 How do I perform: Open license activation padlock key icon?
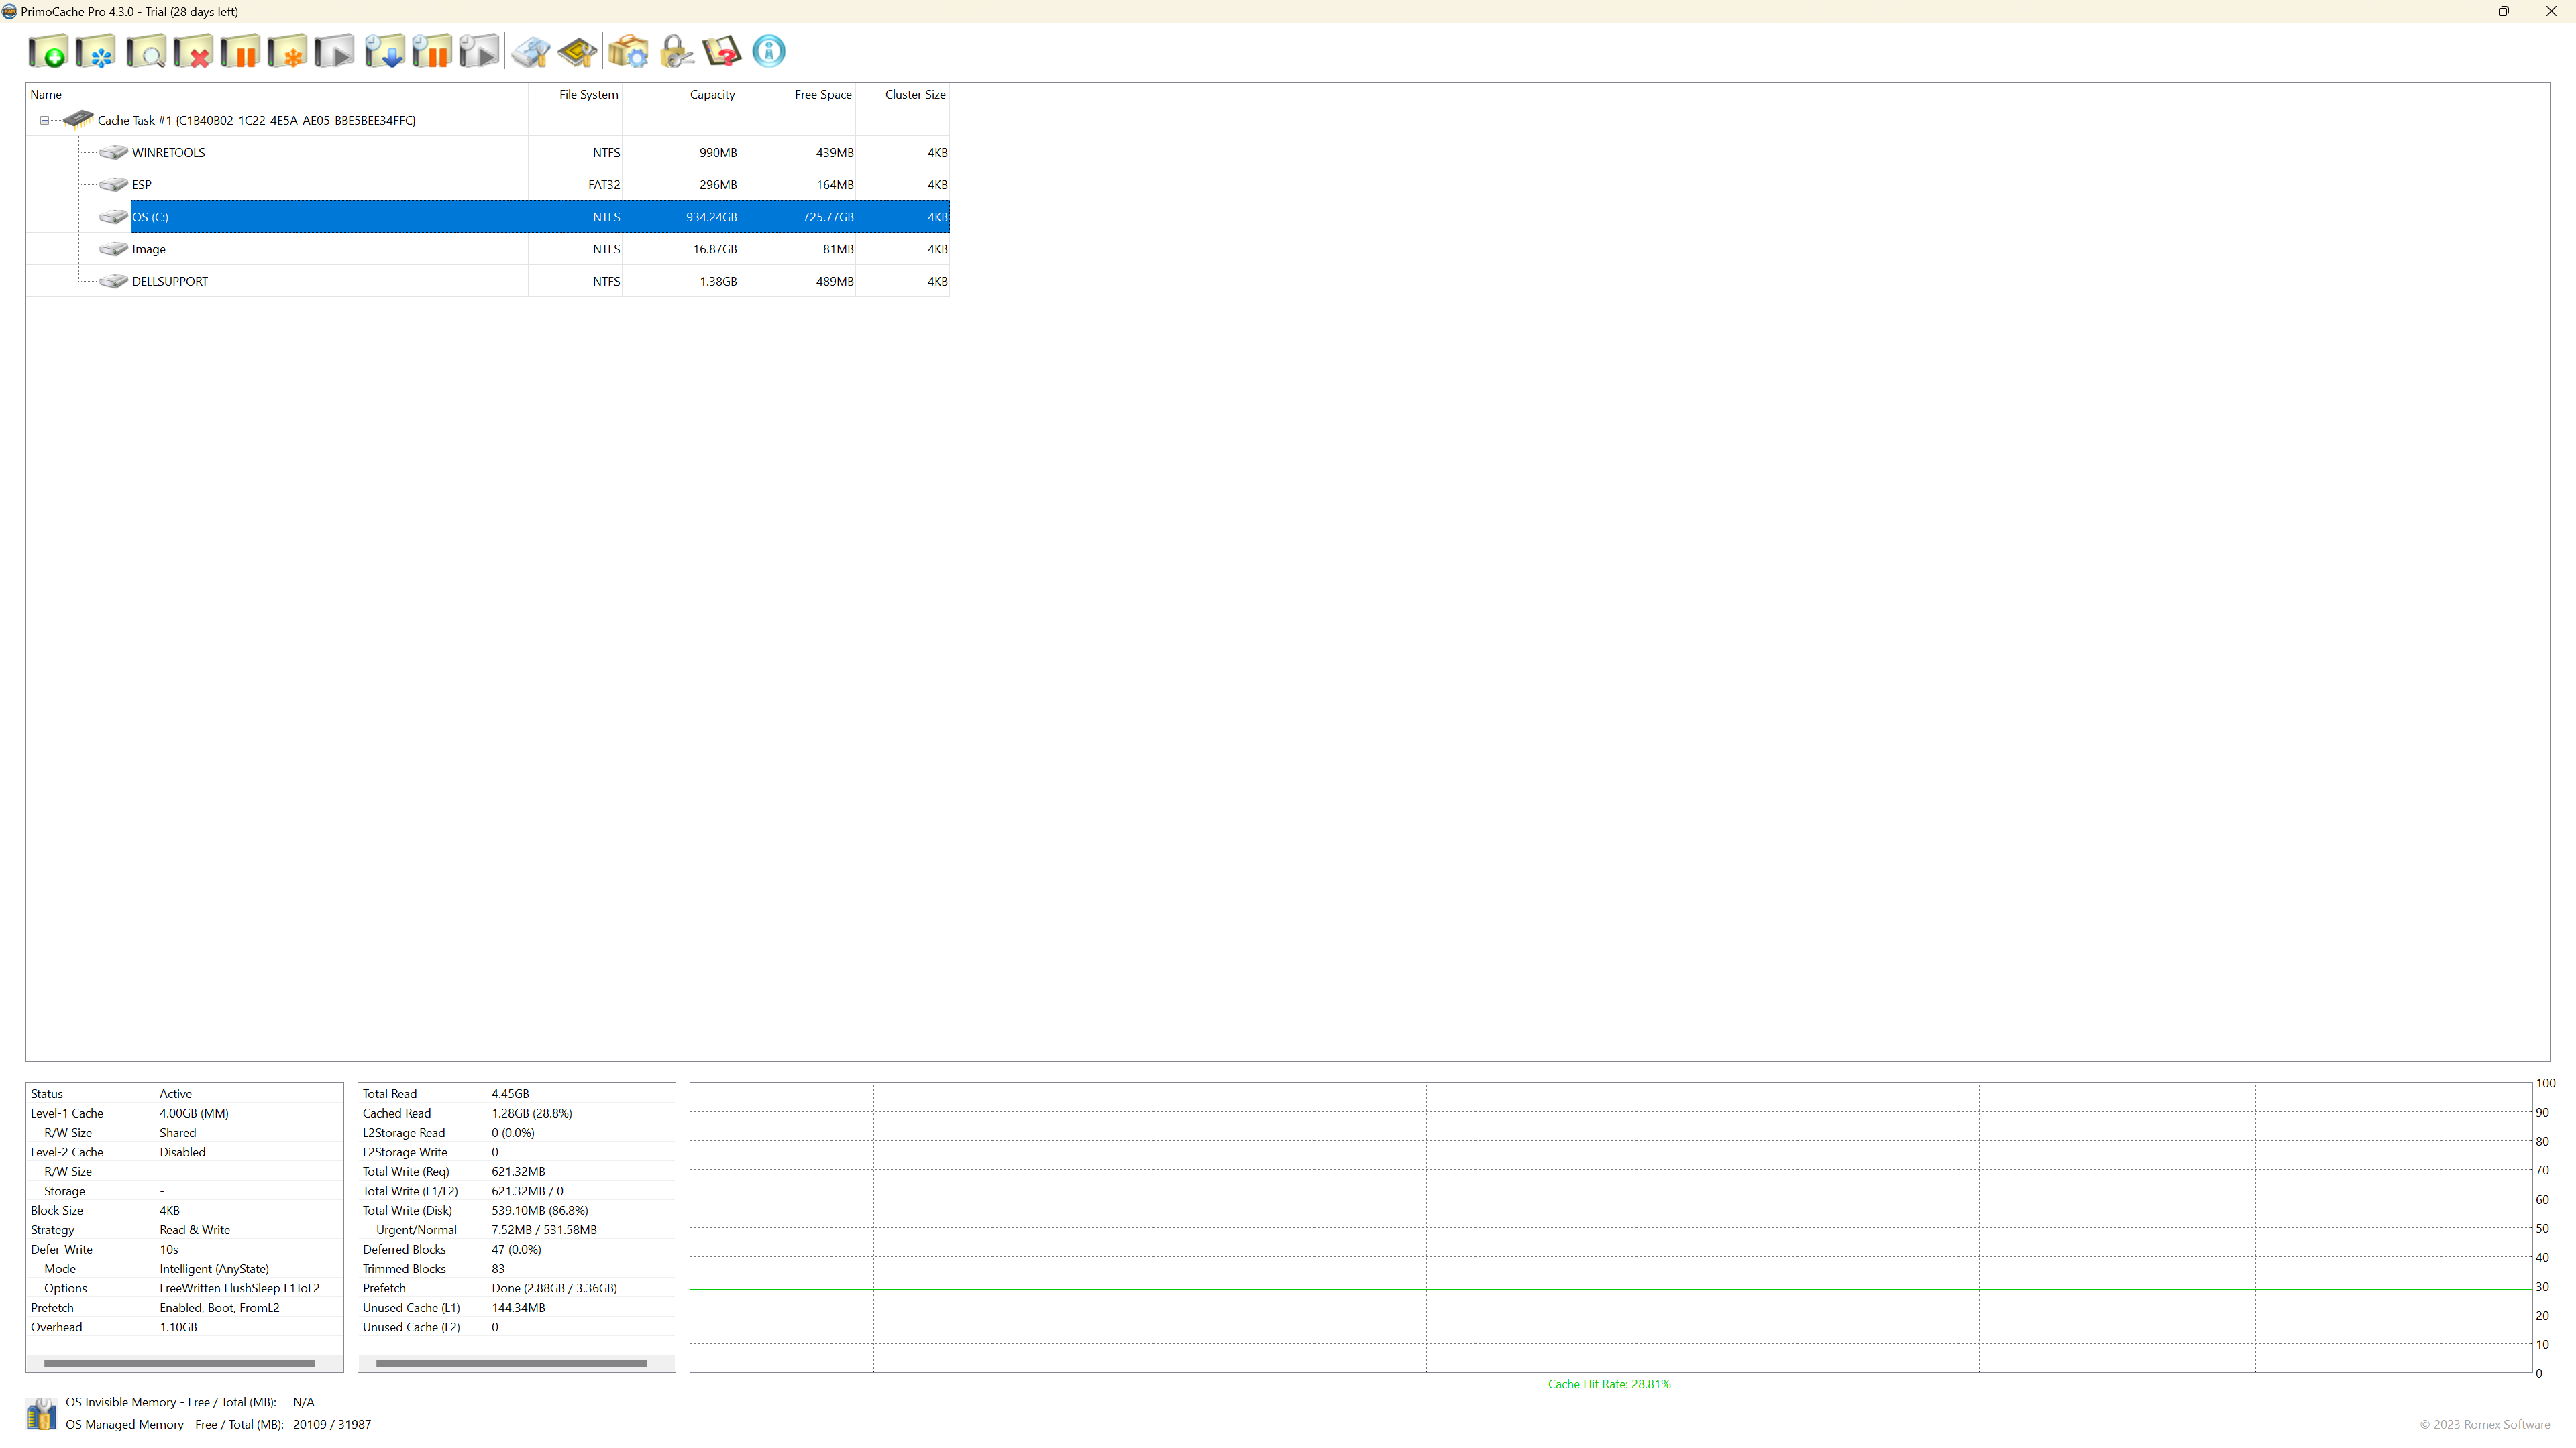[676, 51]
